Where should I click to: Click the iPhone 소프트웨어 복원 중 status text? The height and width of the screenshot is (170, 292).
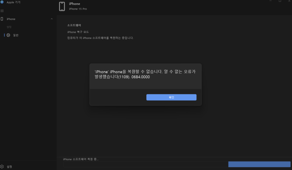(x=81, y=159)
